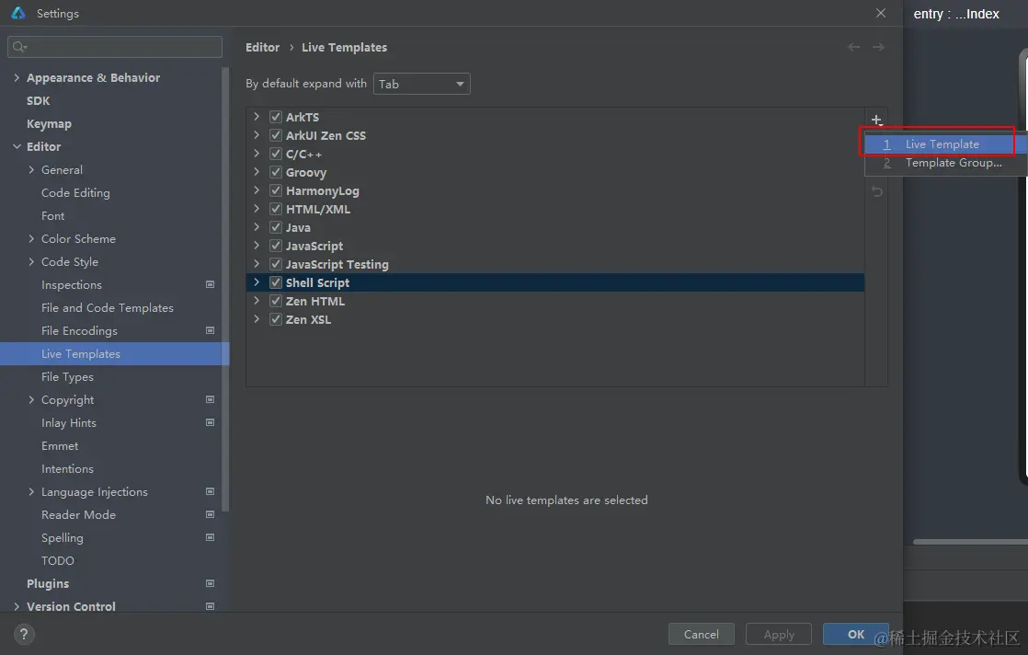The width and height of the screenshot is (1028, 655).
Task: Uncheck the ArkTS template group checkbox
Action: pos(275,117)
